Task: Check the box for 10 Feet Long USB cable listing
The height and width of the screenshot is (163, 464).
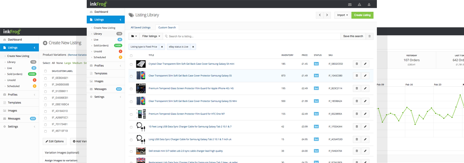Action: pos(131,126)
